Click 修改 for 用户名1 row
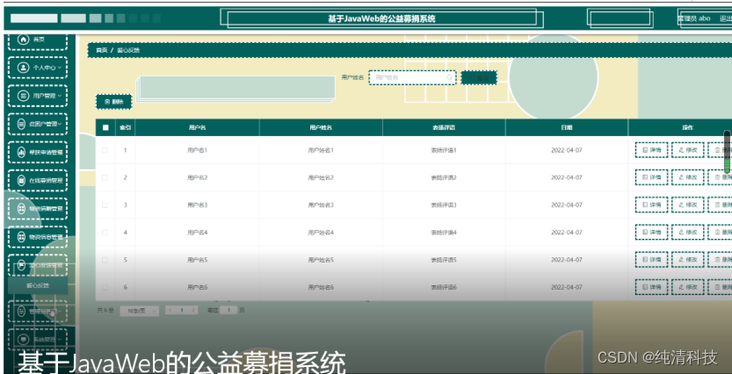The width and height of the screenshot is (732, 374). tap(688, 150)
